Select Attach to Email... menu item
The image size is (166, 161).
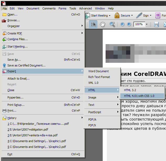[x=43, y=79]
